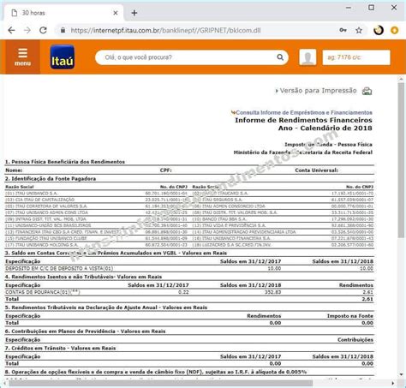The height and width of the screenshot is (388, 406).
Task: Maximize the browser window
Action: [371, 8]
